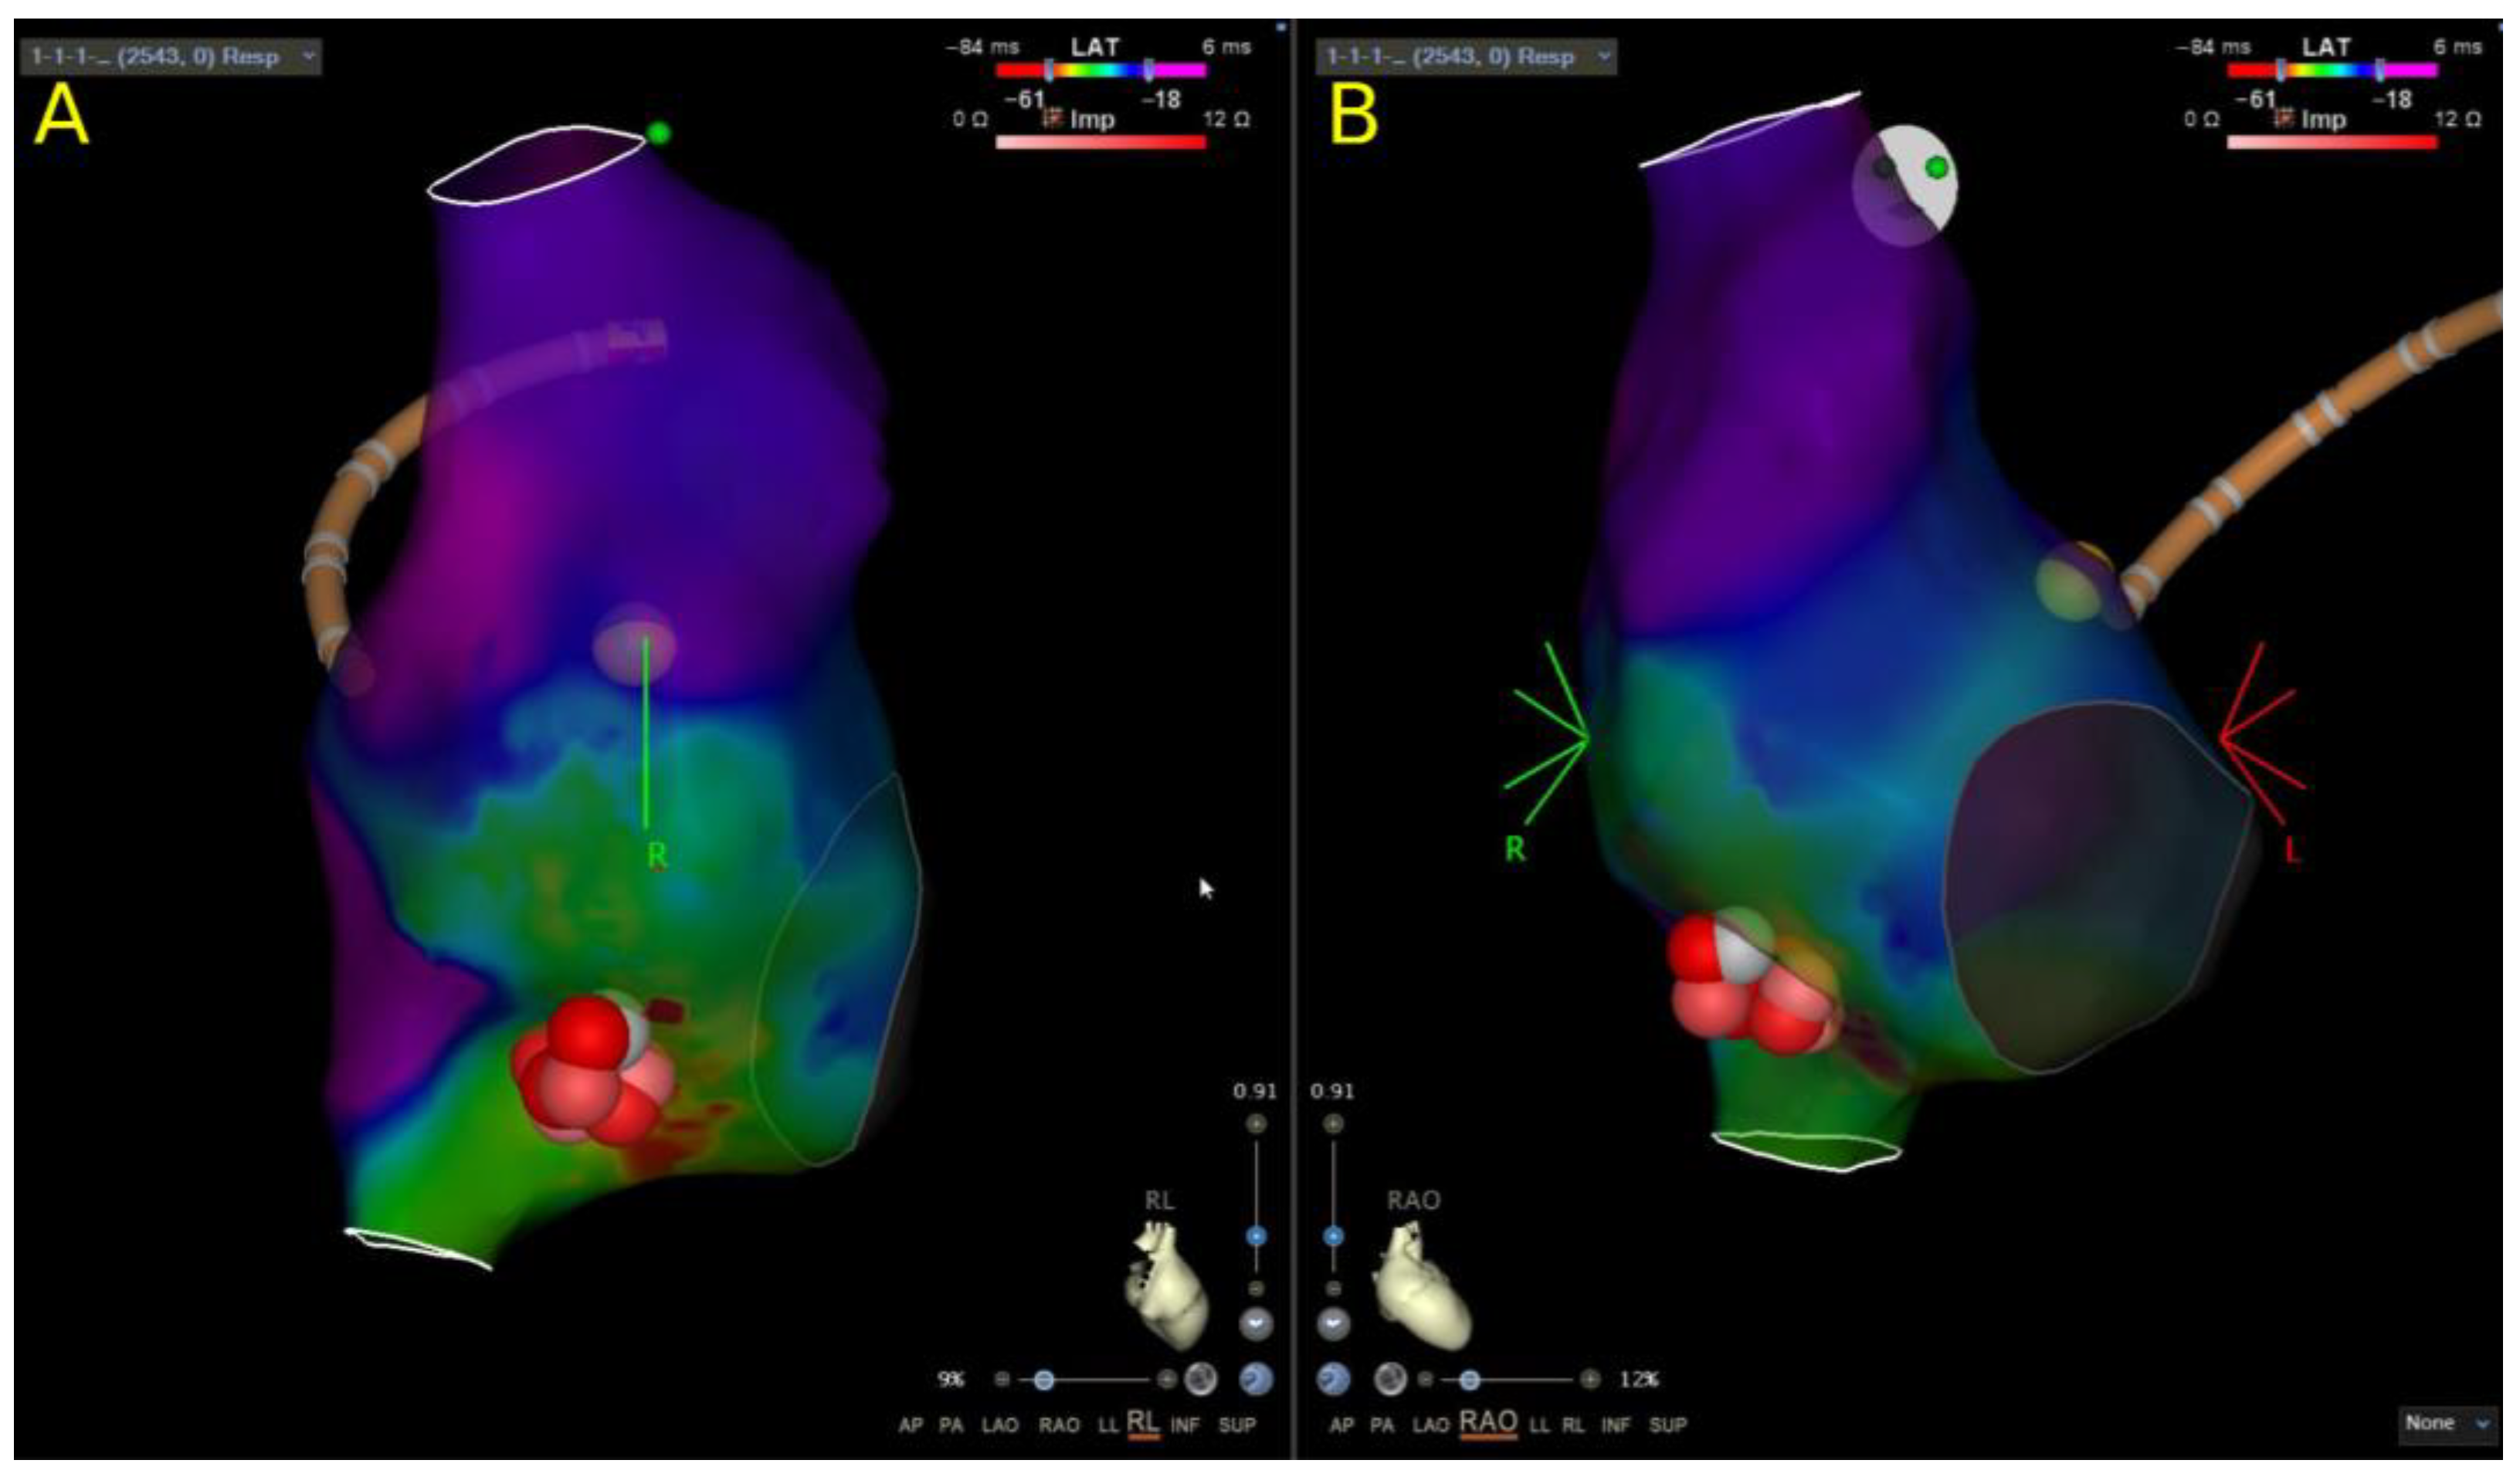Select SUP view in panel B
Viewport: 2520px width, 1477px height.
1667,1425
